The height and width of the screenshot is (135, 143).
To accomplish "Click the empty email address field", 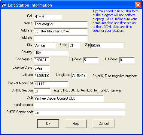I will pyautogui.click(x=79, y=106).
